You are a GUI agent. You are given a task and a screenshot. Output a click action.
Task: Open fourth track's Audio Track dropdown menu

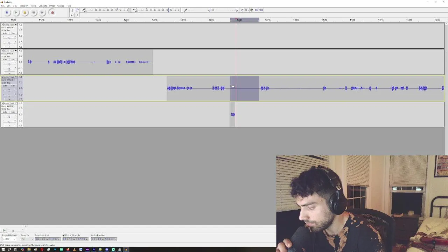click(10, 103)
